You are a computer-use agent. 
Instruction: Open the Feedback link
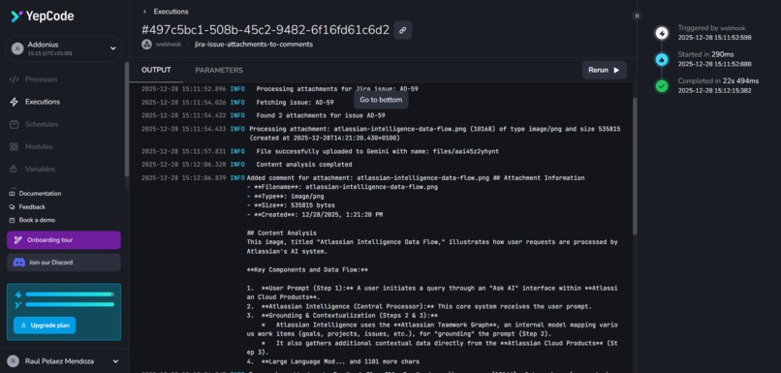(x=32, y=206)
